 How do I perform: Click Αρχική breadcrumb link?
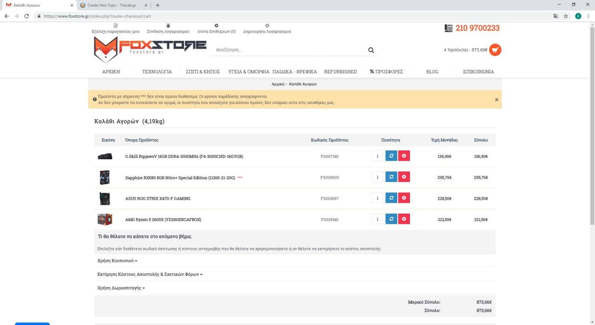(278, 84)
